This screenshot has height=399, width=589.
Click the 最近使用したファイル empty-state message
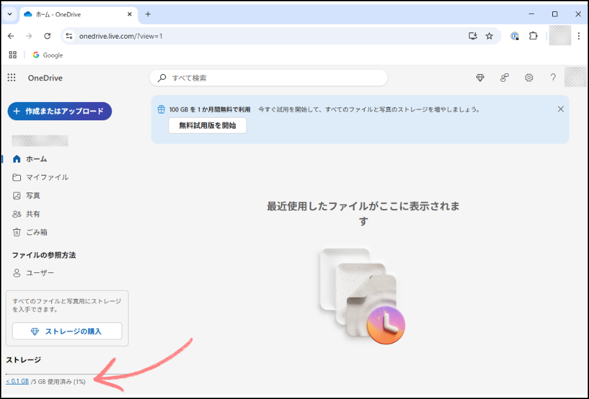[363, 213]
